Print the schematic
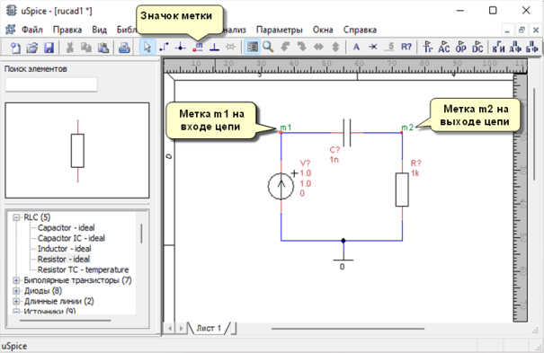 pyautogui.click(x=124, y=47)
